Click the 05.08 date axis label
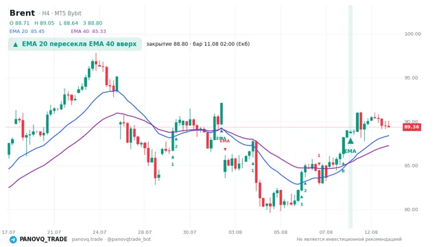The height and width of the screenshot is (247, 439). (281, 233)
